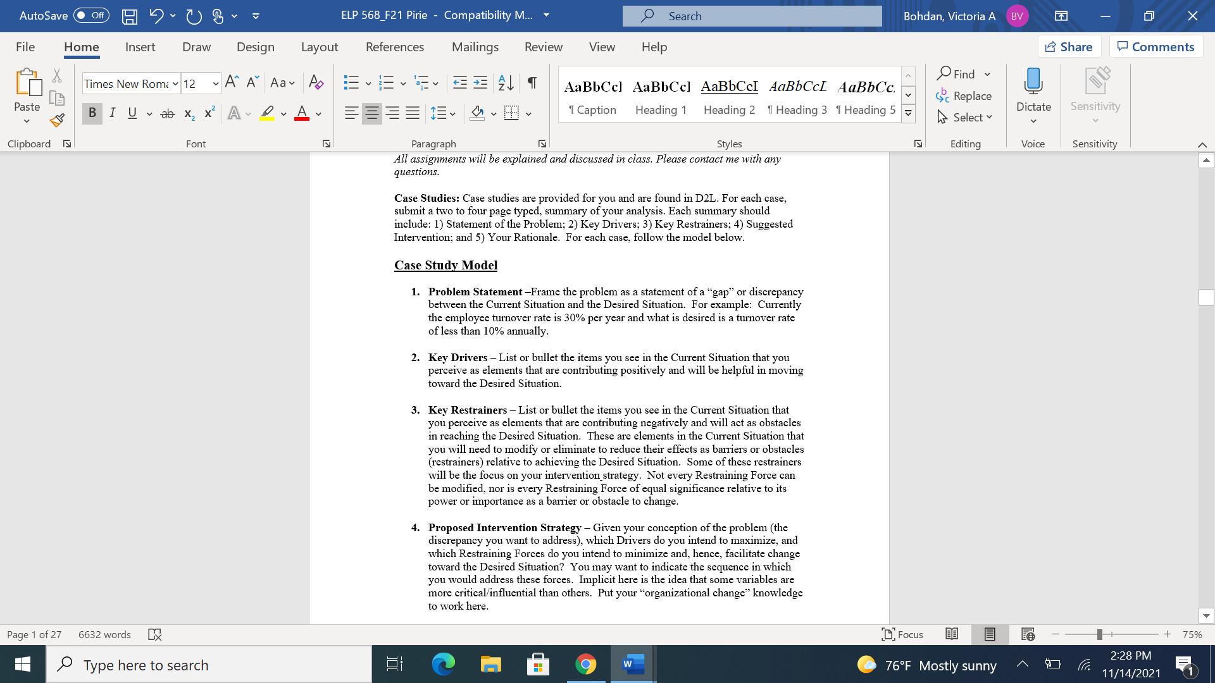Screen dimensions: 1215x683
Task: Align text to the left
Action: pos(351,113)
